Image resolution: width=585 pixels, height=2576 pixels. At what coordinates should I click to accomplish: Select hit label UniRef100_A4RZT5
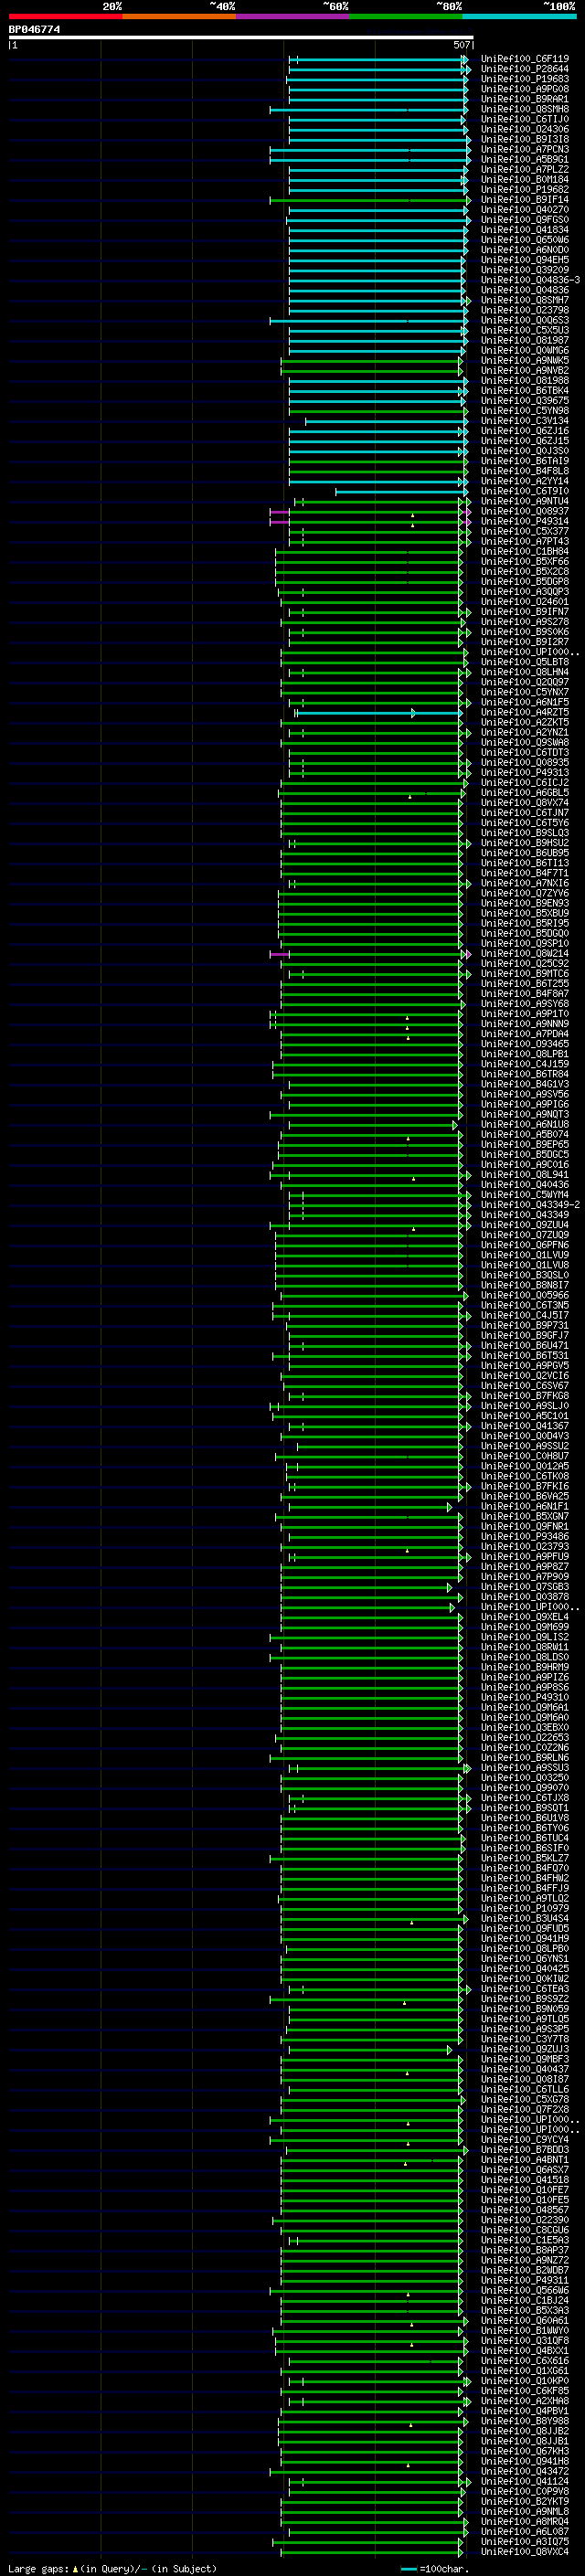[x=525, y=712]
